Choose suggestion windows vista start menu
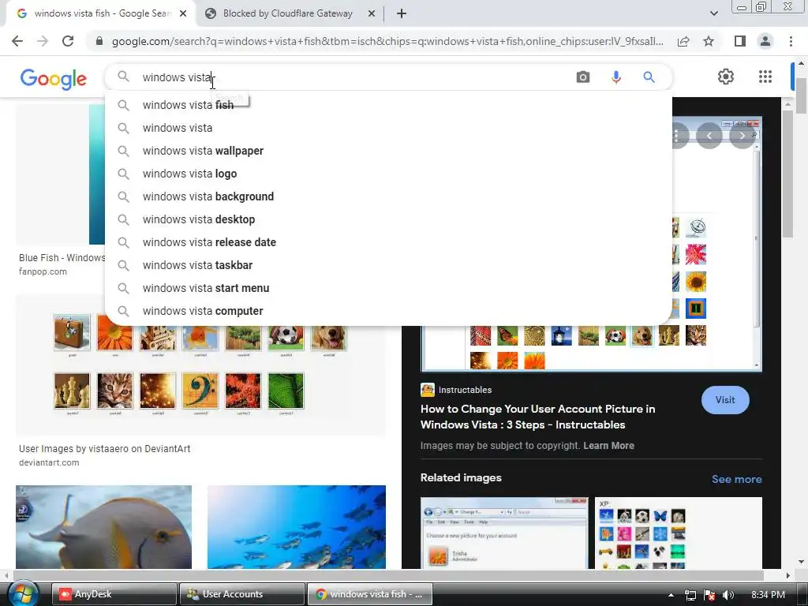This screenshot has width=808, height=606. [388, 288]
